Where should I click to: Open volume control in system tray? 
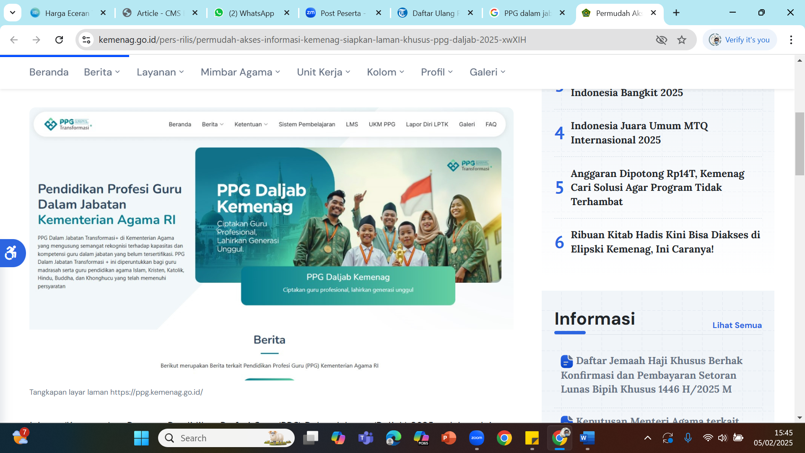722,438
